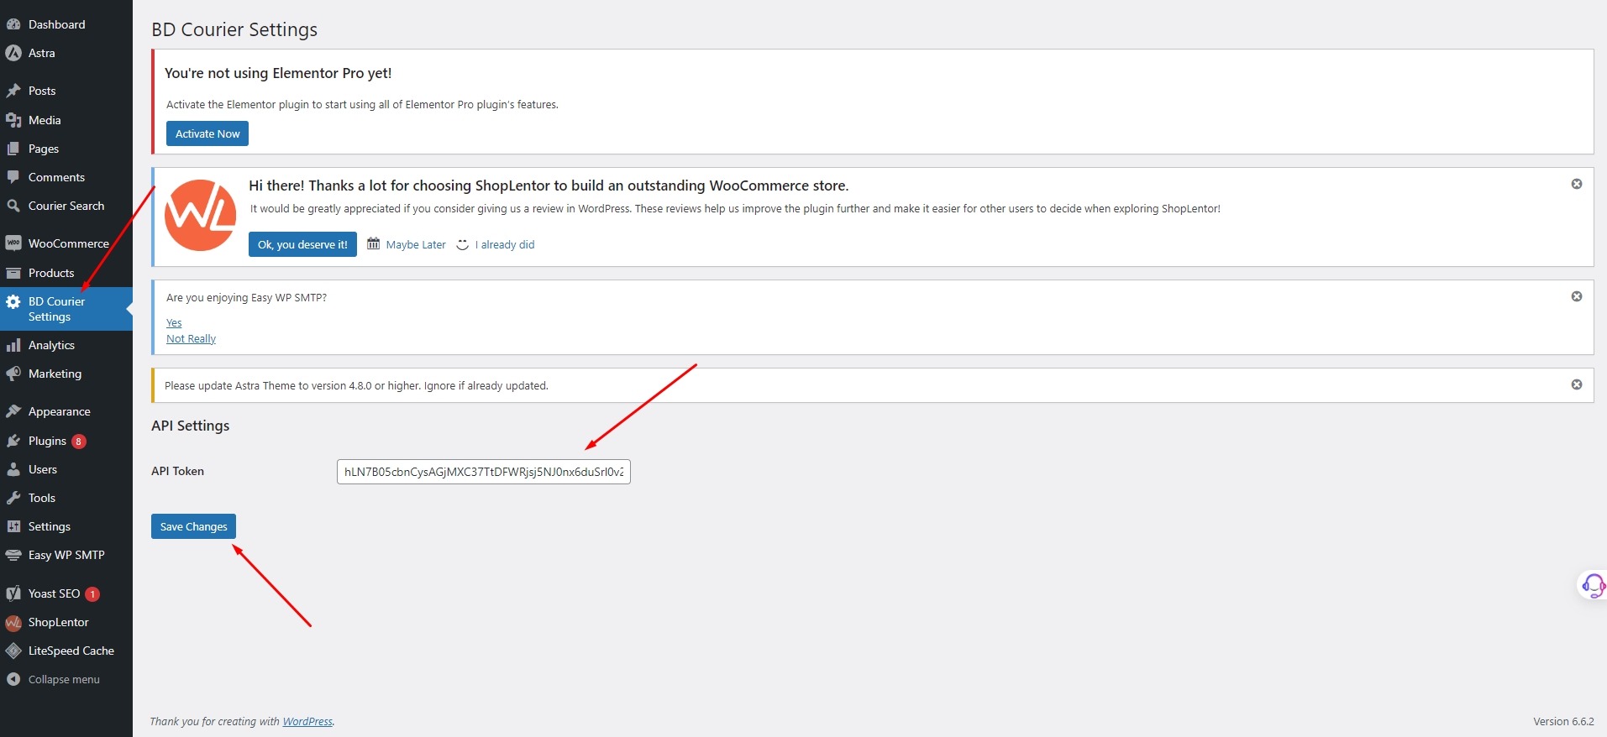Click the Analytics bar chart icon
1607x737 pixels.
[x=13, y=345]
